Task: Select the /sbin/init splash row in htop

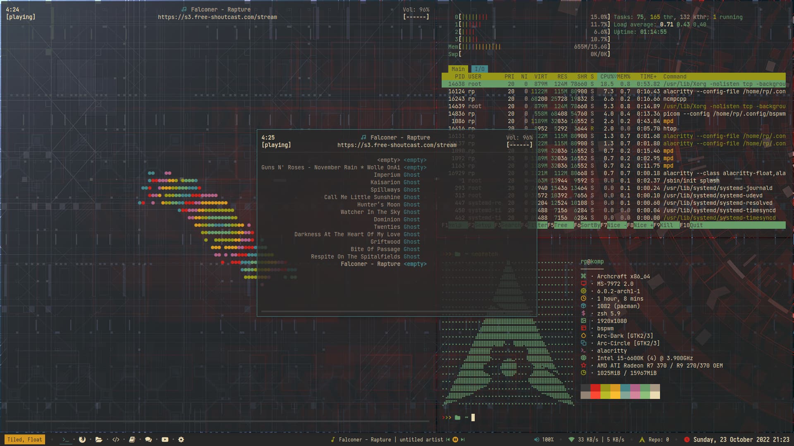Action: (x=614, y=180)
